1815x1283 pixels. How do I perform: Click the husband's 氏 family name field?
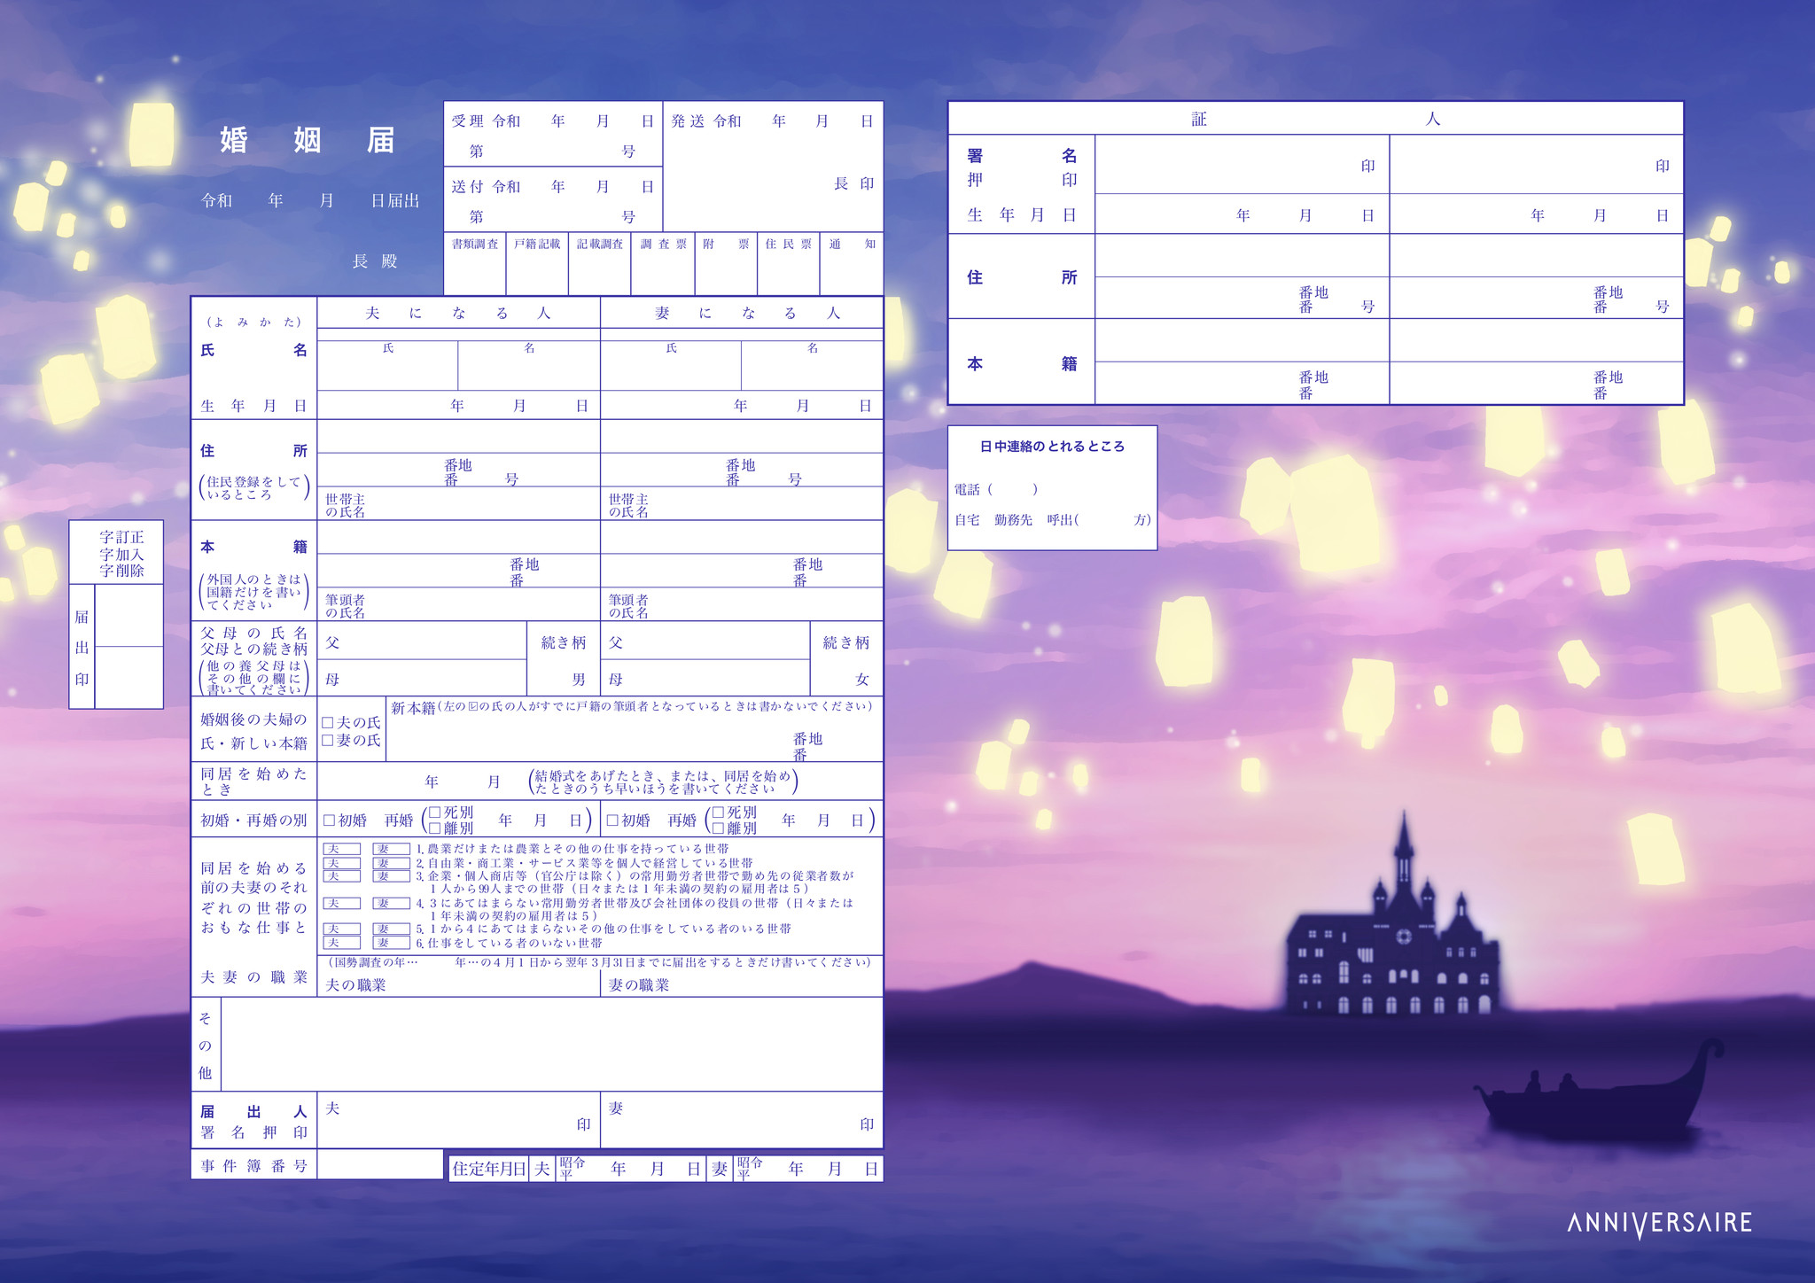click(x=388, y=366)
